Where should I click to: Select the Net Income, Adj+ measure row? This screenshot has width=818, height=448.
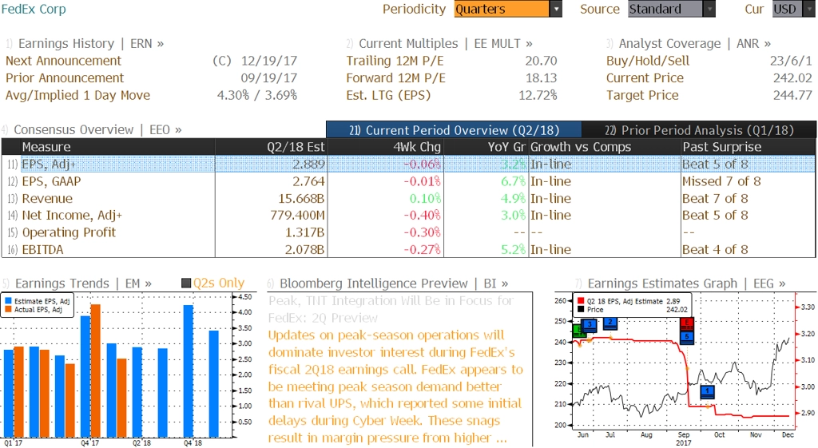(408, 215)
